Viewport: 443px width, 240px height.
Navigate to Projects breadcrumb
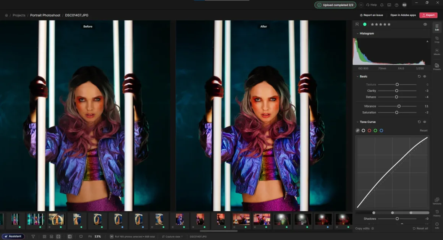pyautogui.click(x=19, y=15)
